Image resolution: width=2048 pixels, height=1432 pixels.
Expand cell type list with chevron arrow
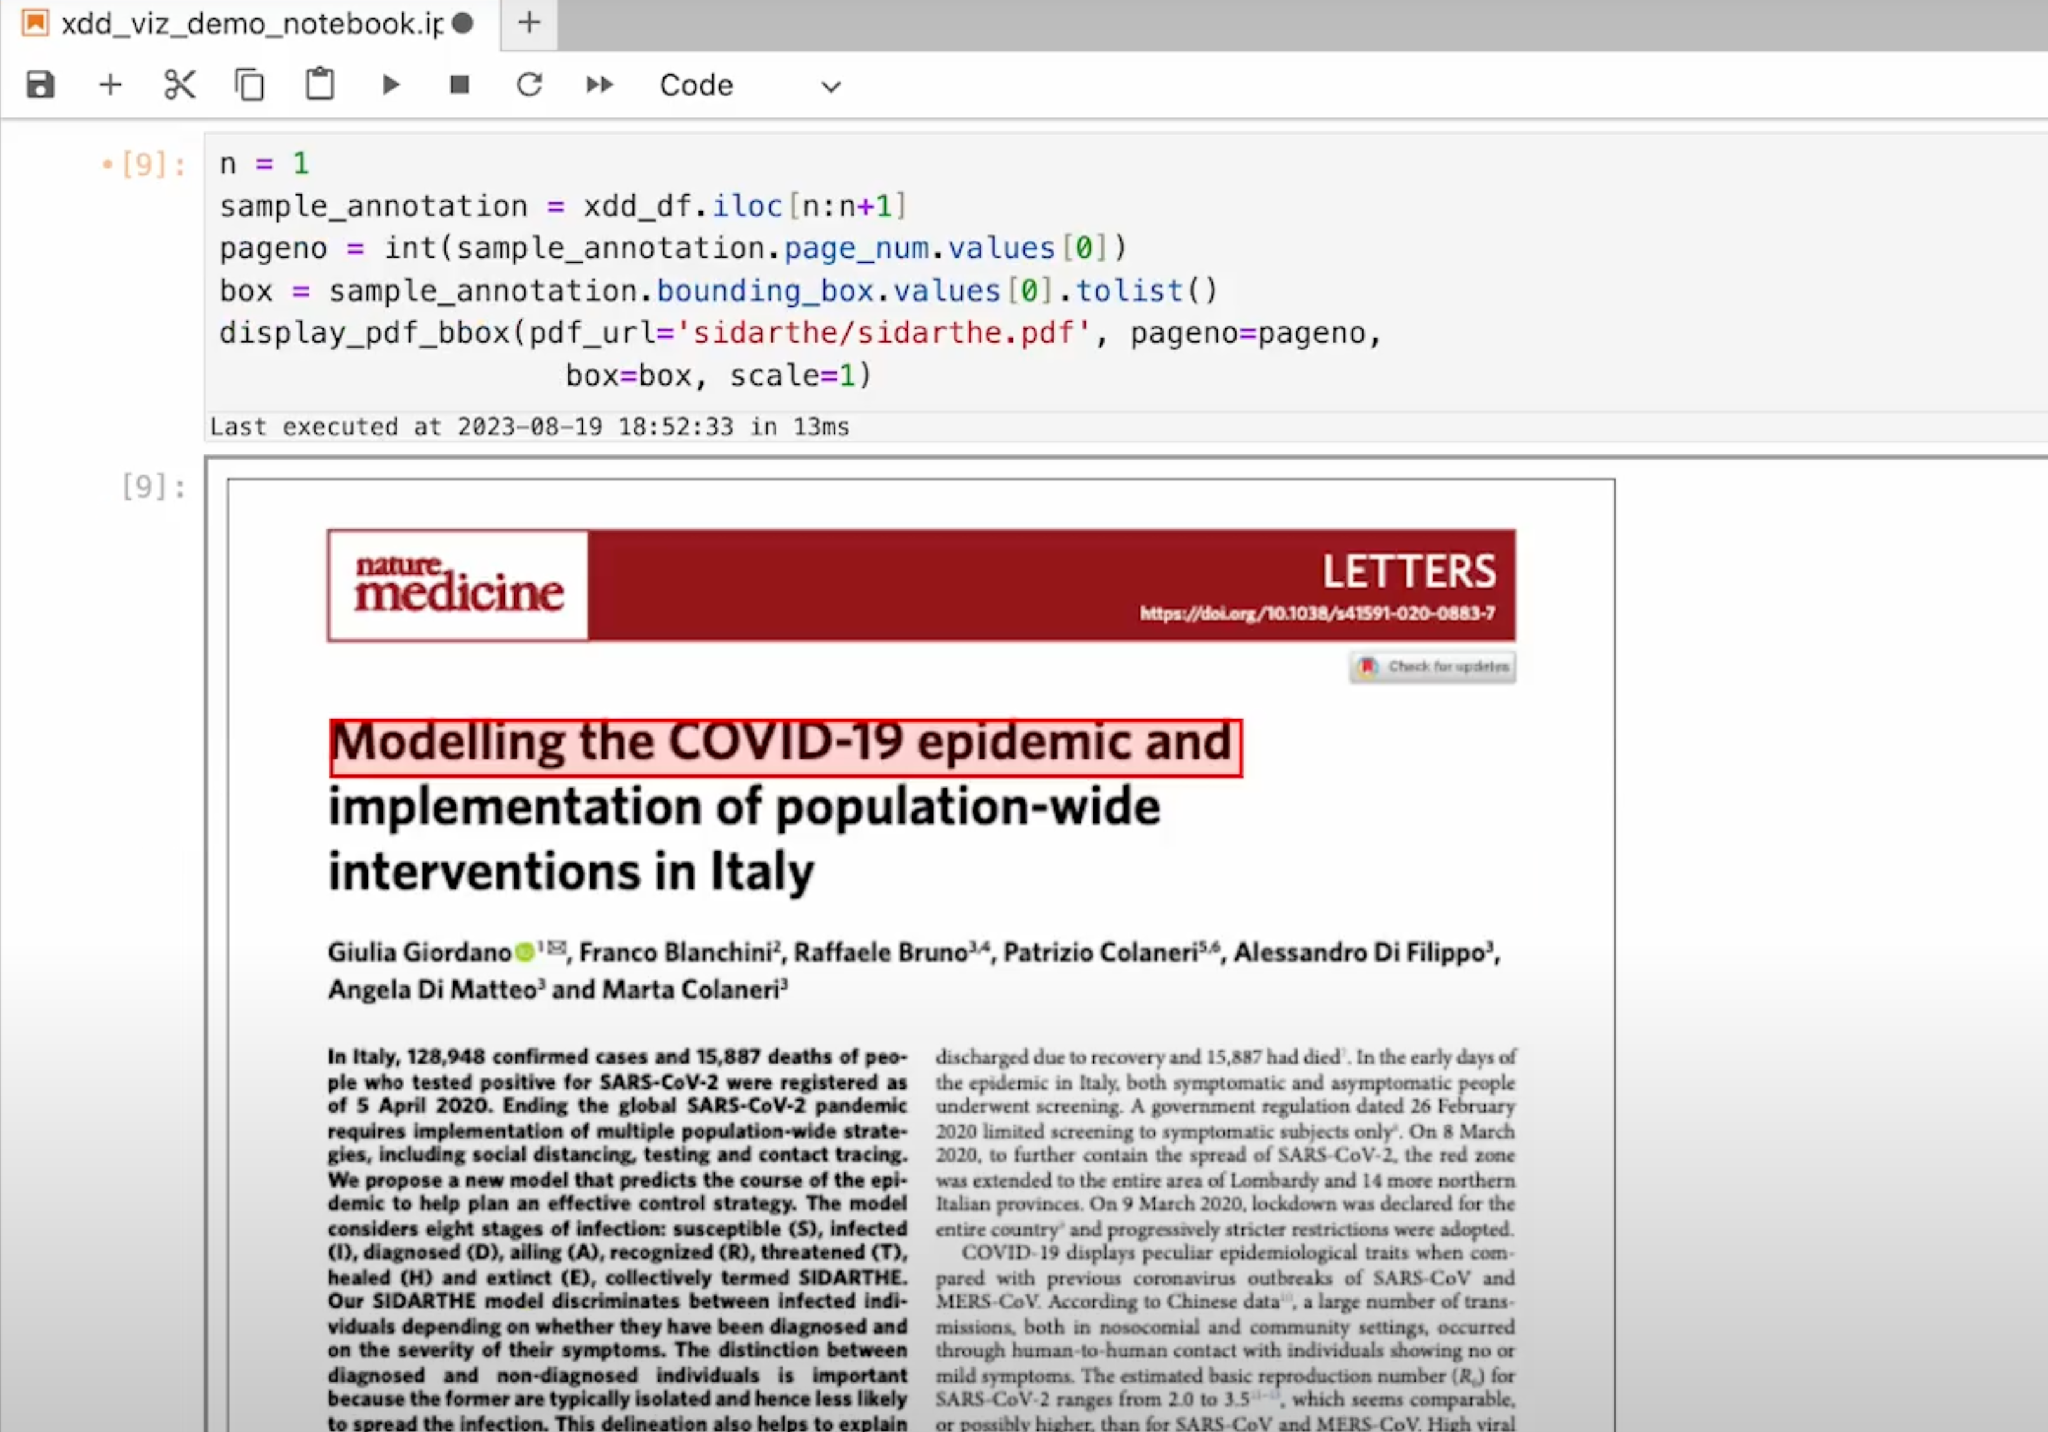(x=830, y=88)
